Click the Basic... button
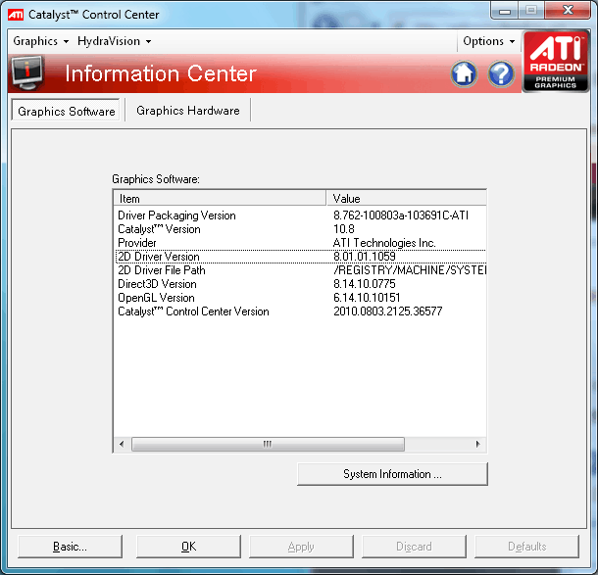Screen dimensions: 598x575 pos(71,547)
